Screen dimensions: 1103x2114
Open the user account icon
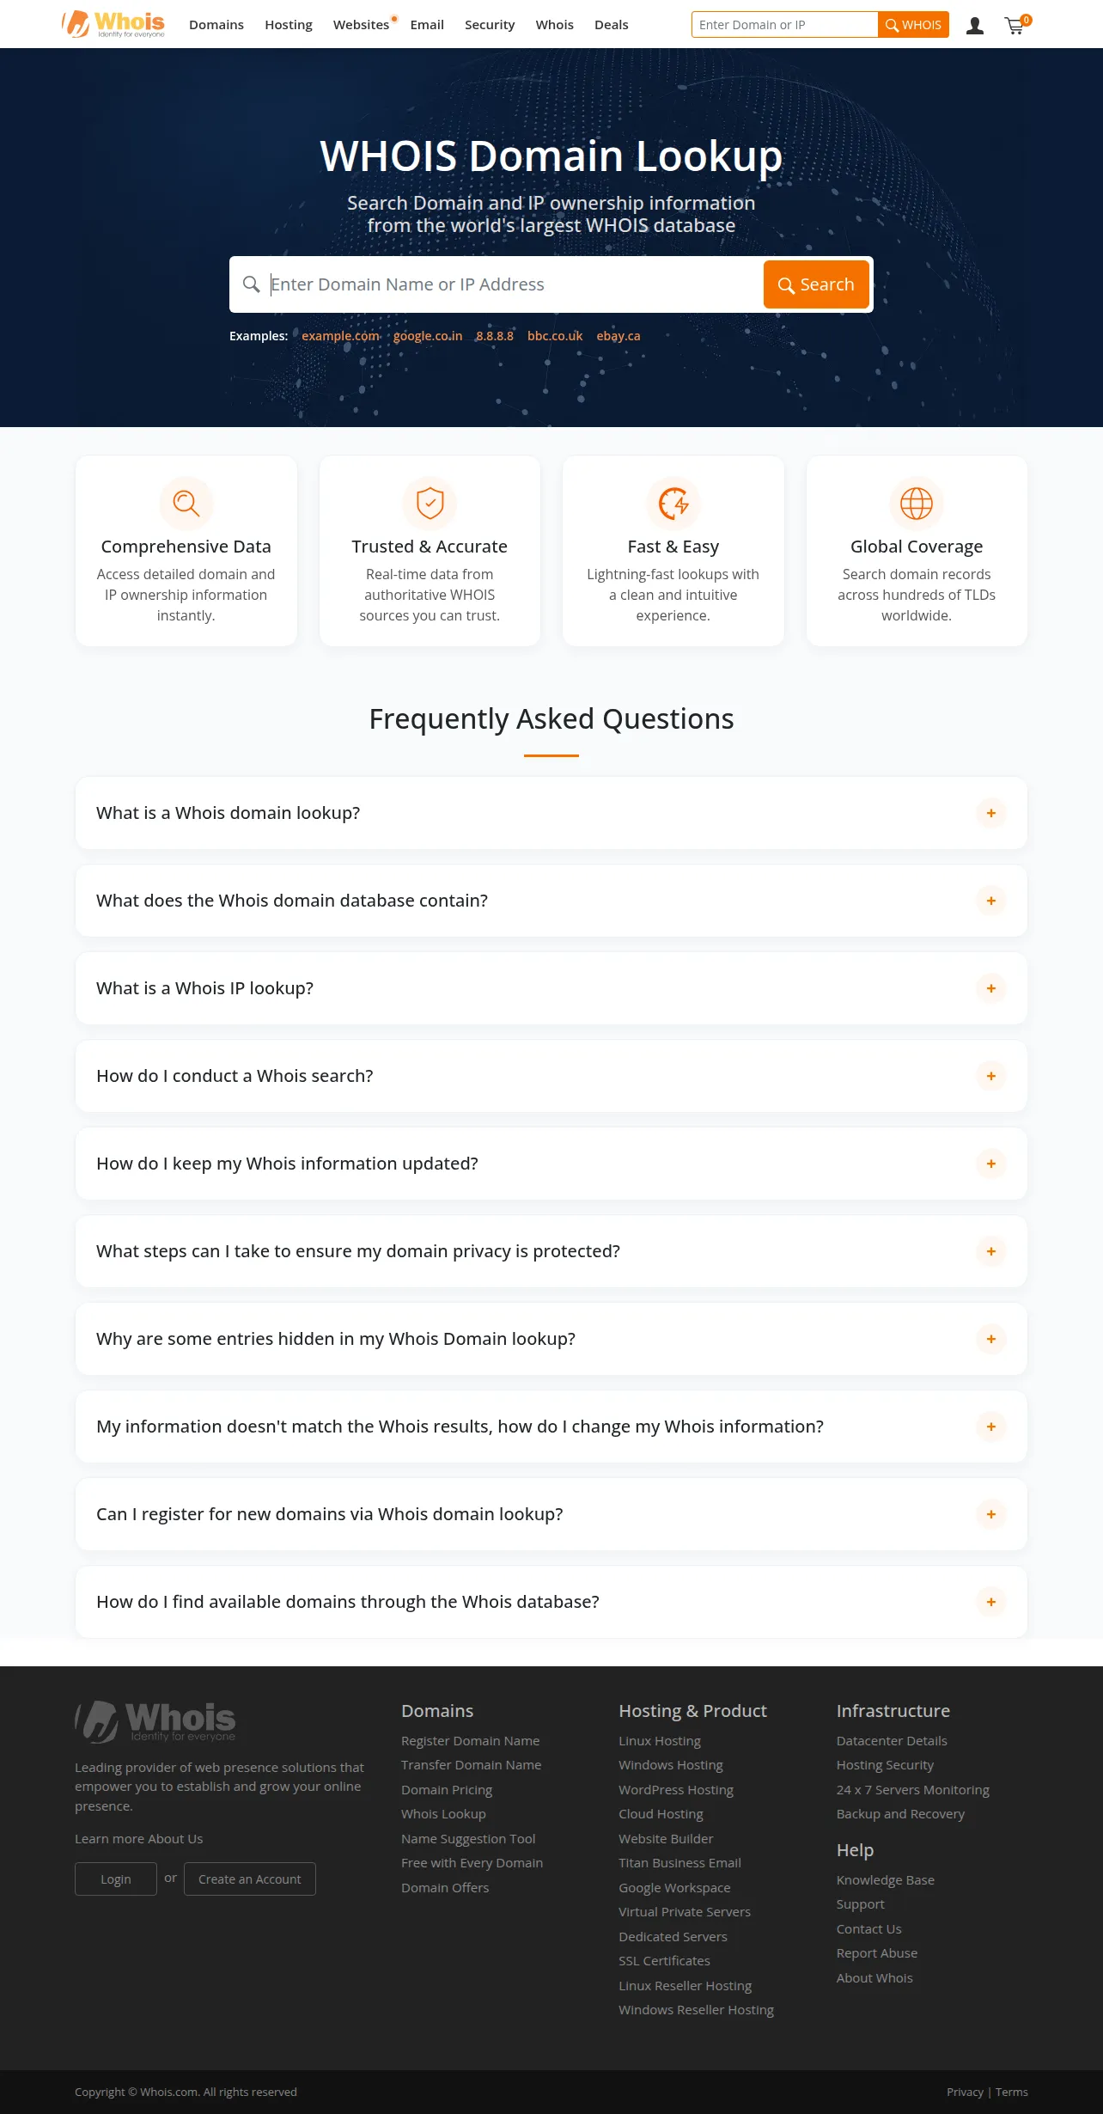[x=974, y=26]
